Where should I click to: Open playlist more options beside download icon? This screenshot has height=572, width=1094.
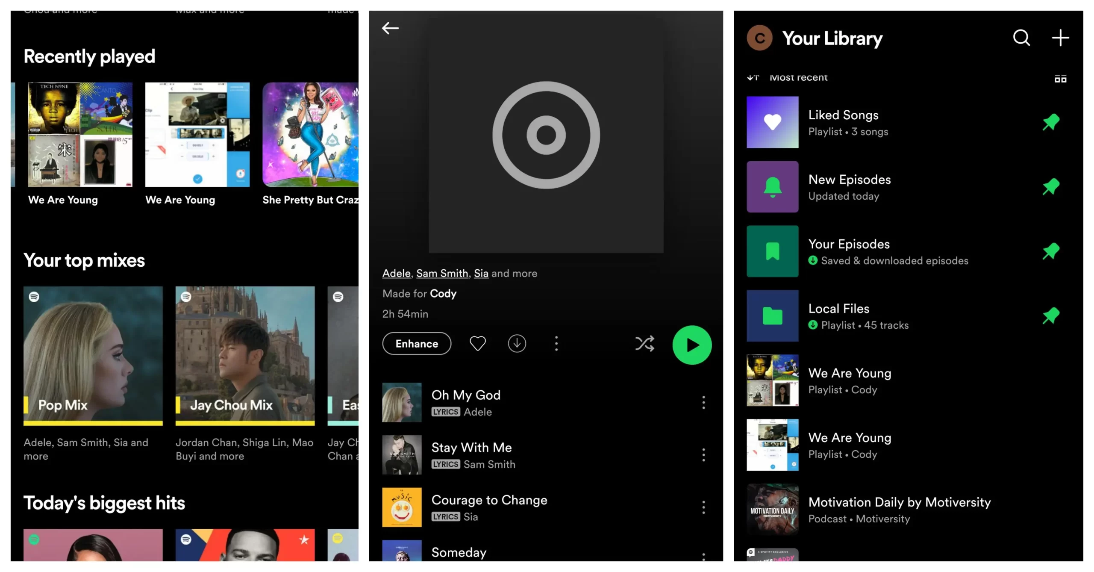pos(556,343)
